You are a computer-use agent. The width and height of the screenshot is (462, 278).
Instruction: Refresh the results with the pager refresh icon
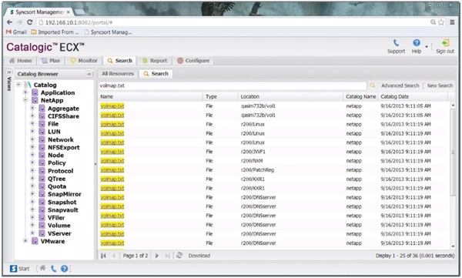179,256
